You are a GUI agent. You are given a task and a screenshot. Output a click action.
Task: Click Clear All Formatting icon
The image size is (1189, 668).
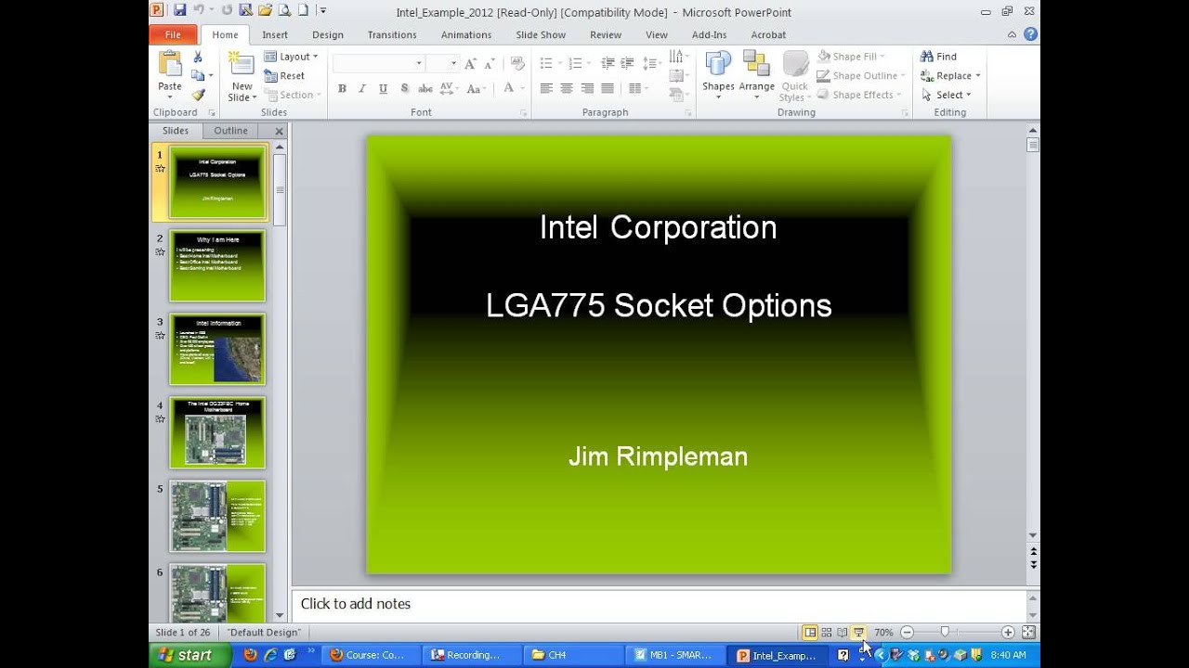[517, 63]
